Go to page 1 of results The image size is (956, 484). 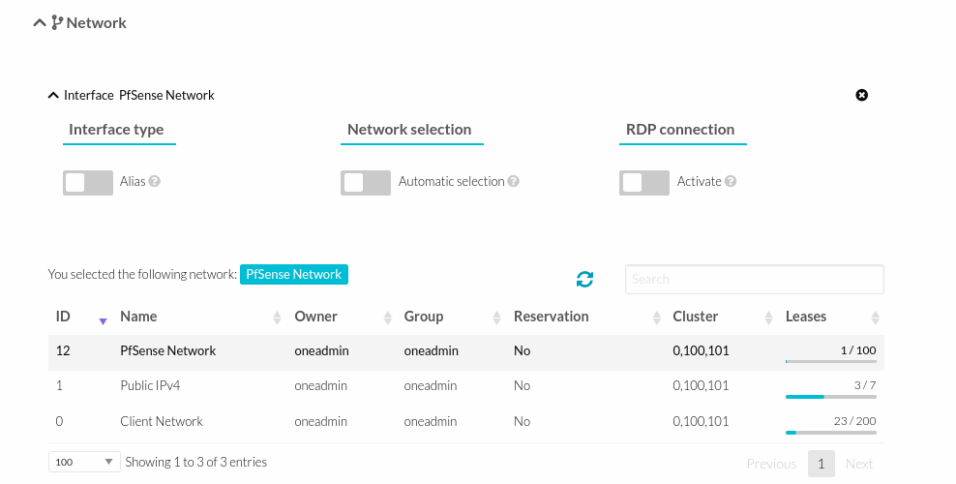[821, 464]
